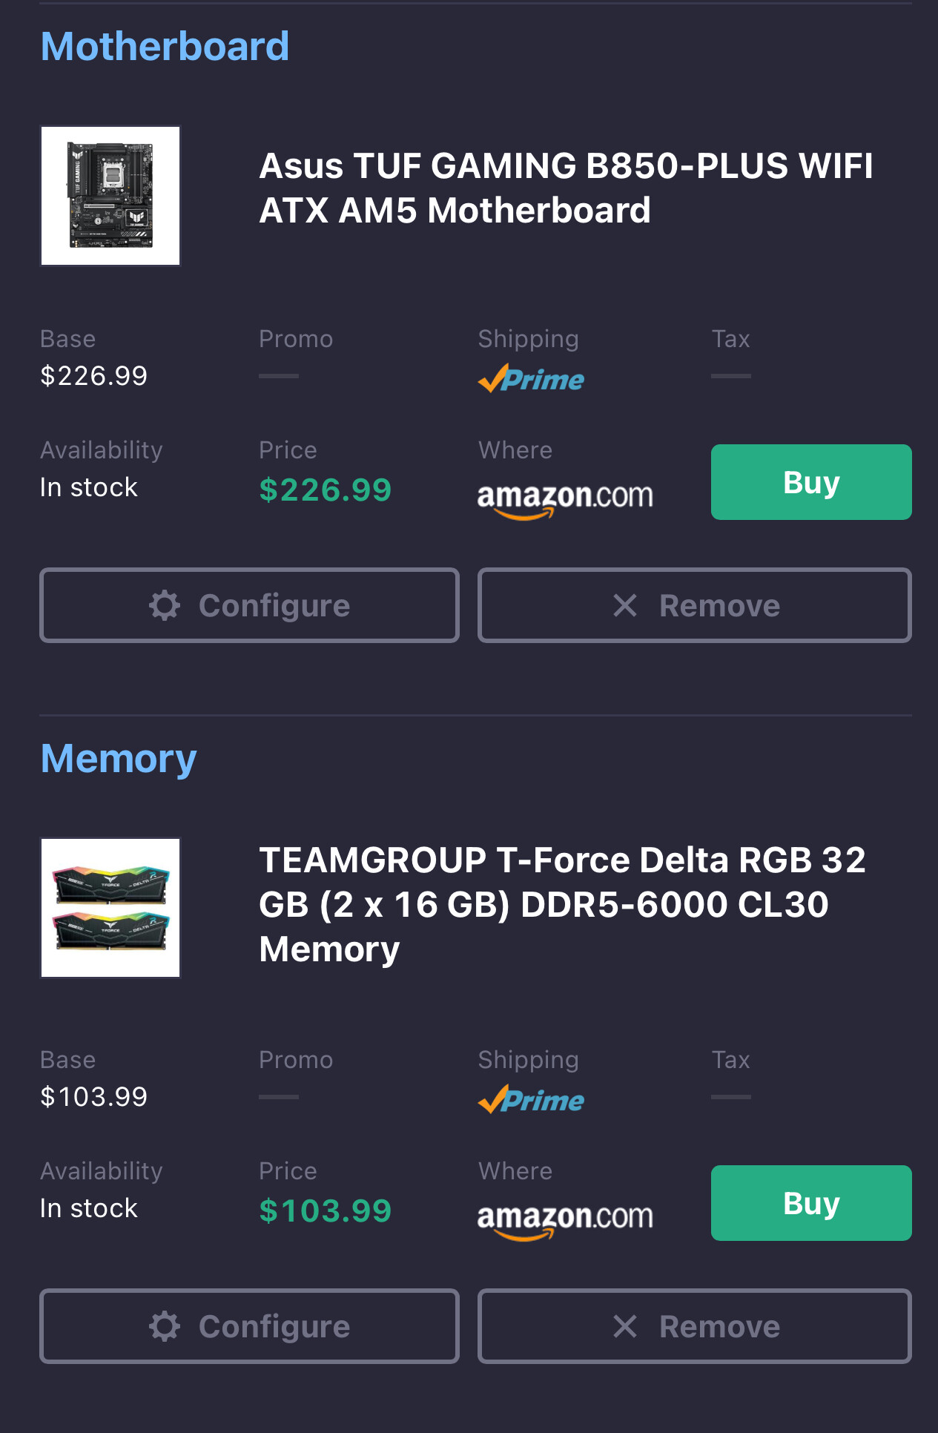Click the Prime shipping logo for memory
Screen dimensions: 938x1433
[x=531, y=1099]
